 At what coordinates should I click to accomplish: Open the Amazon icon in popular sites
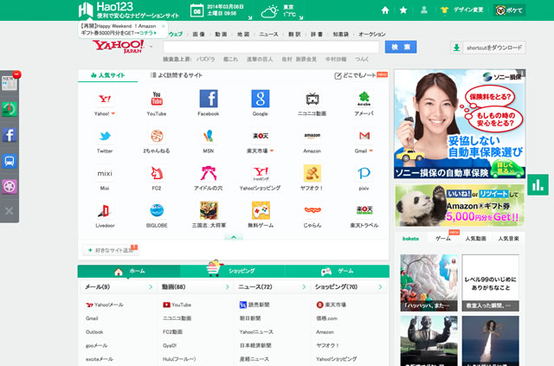tap(312, 136)
